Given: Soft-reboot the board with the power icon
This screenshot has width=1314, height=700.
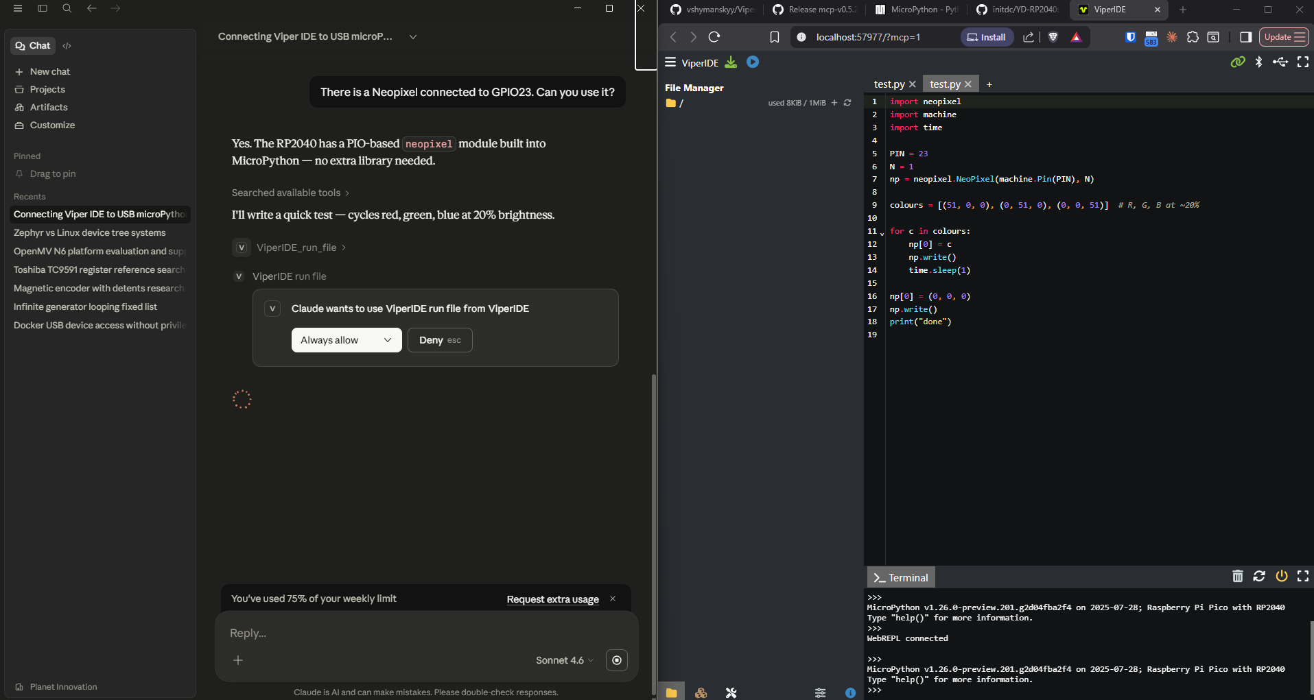Looking at the screenshot, I should pos(1282,577).
